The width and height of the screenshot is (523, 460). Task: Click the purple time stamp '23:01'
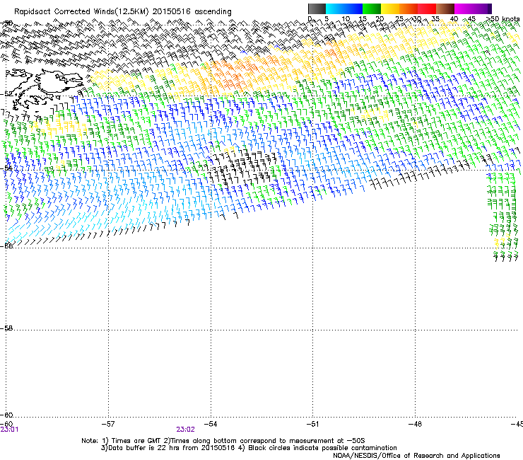(x=9, y=430)
